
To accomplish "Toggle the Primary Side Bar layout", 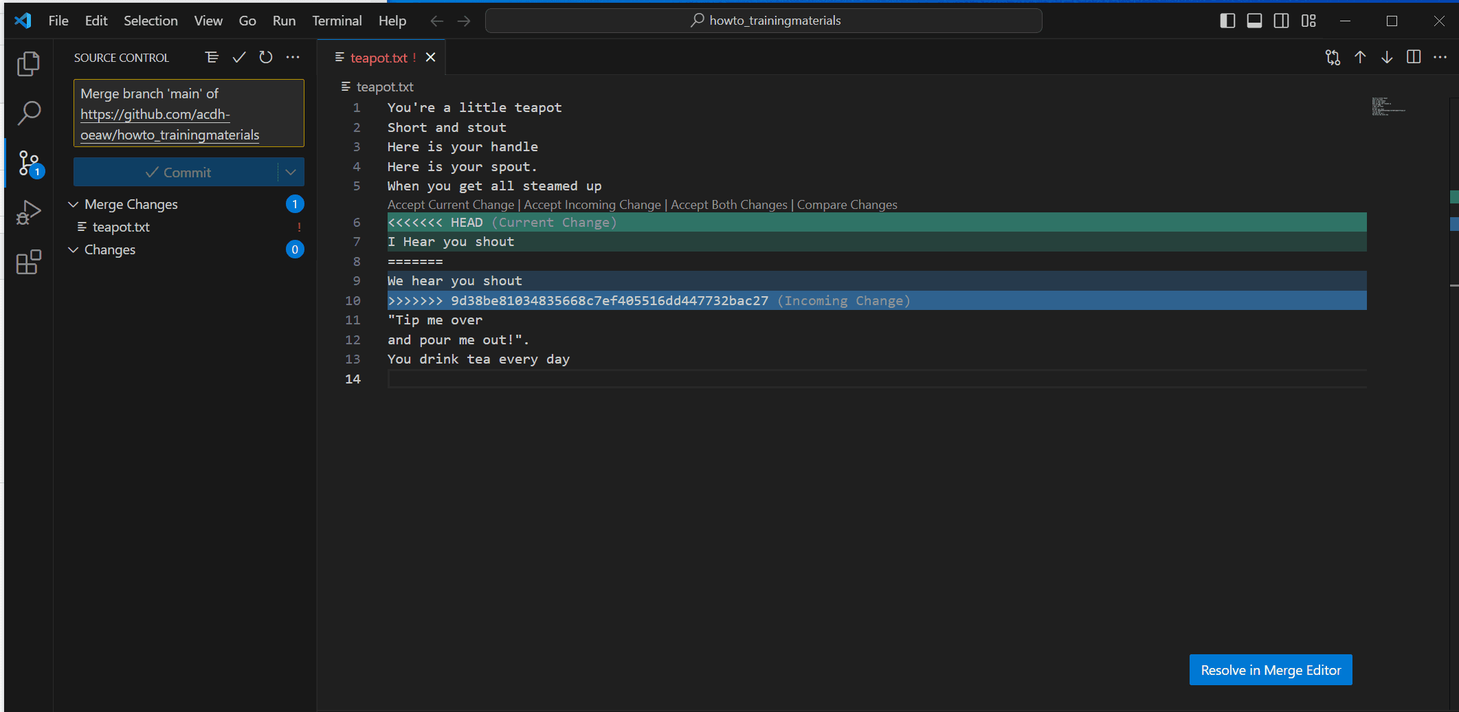I will pyautogui.click(x=1227, y=21).
